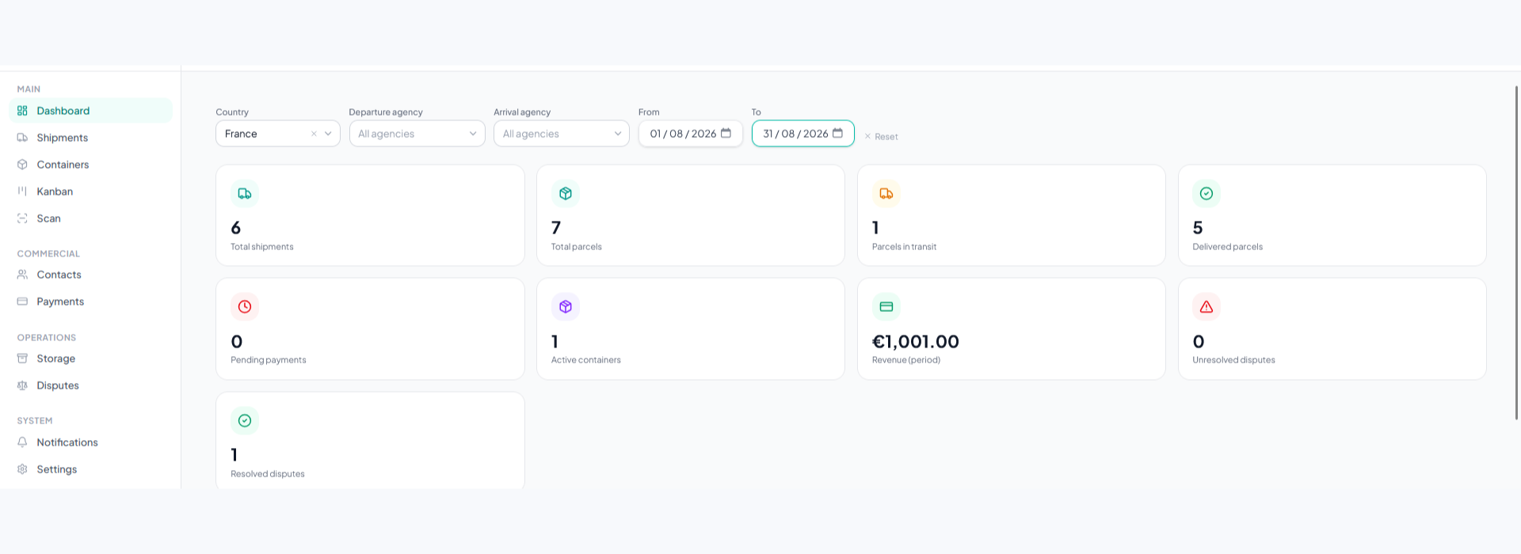Click the Disputes scales icon in sidebar

pos(22,385)
